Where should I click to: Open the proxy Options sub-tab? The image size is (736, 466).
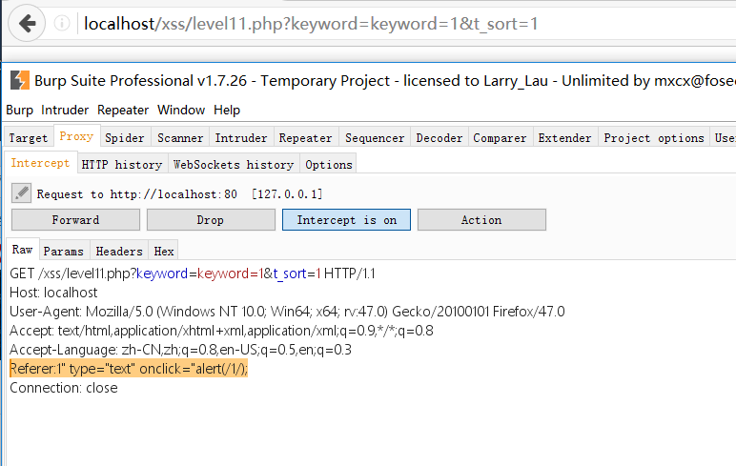pos(329,164)
